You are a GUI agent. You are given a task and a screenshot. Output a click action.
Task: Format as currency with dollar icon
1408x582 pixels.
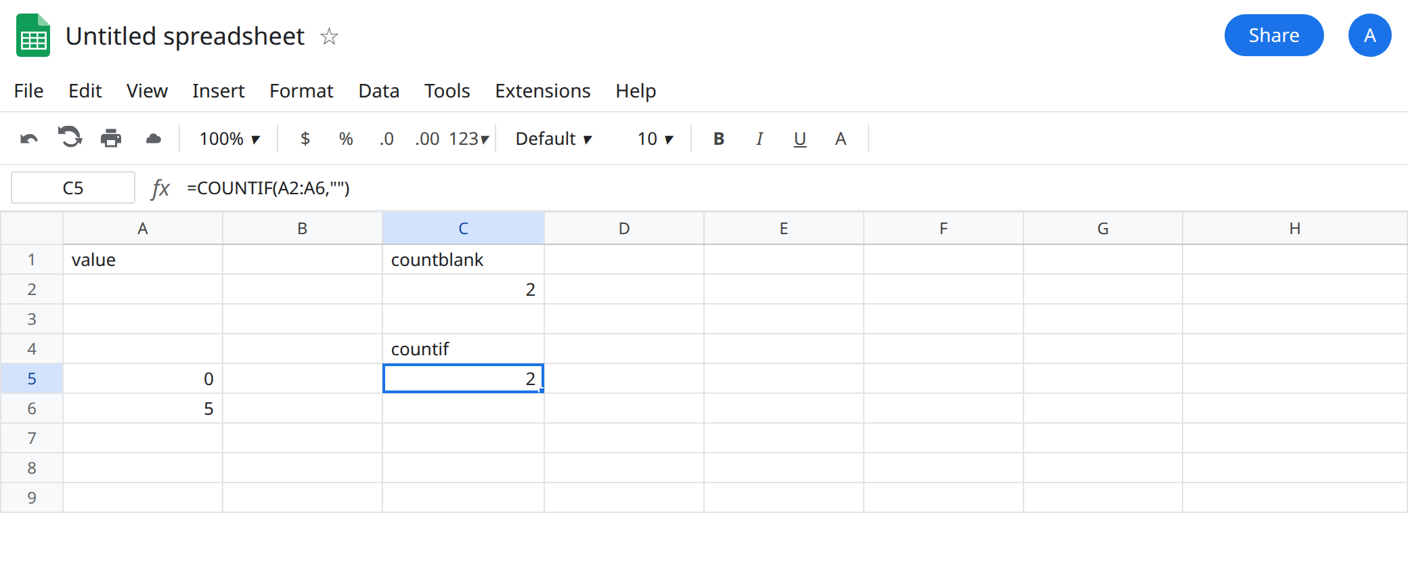pos(305,139)
